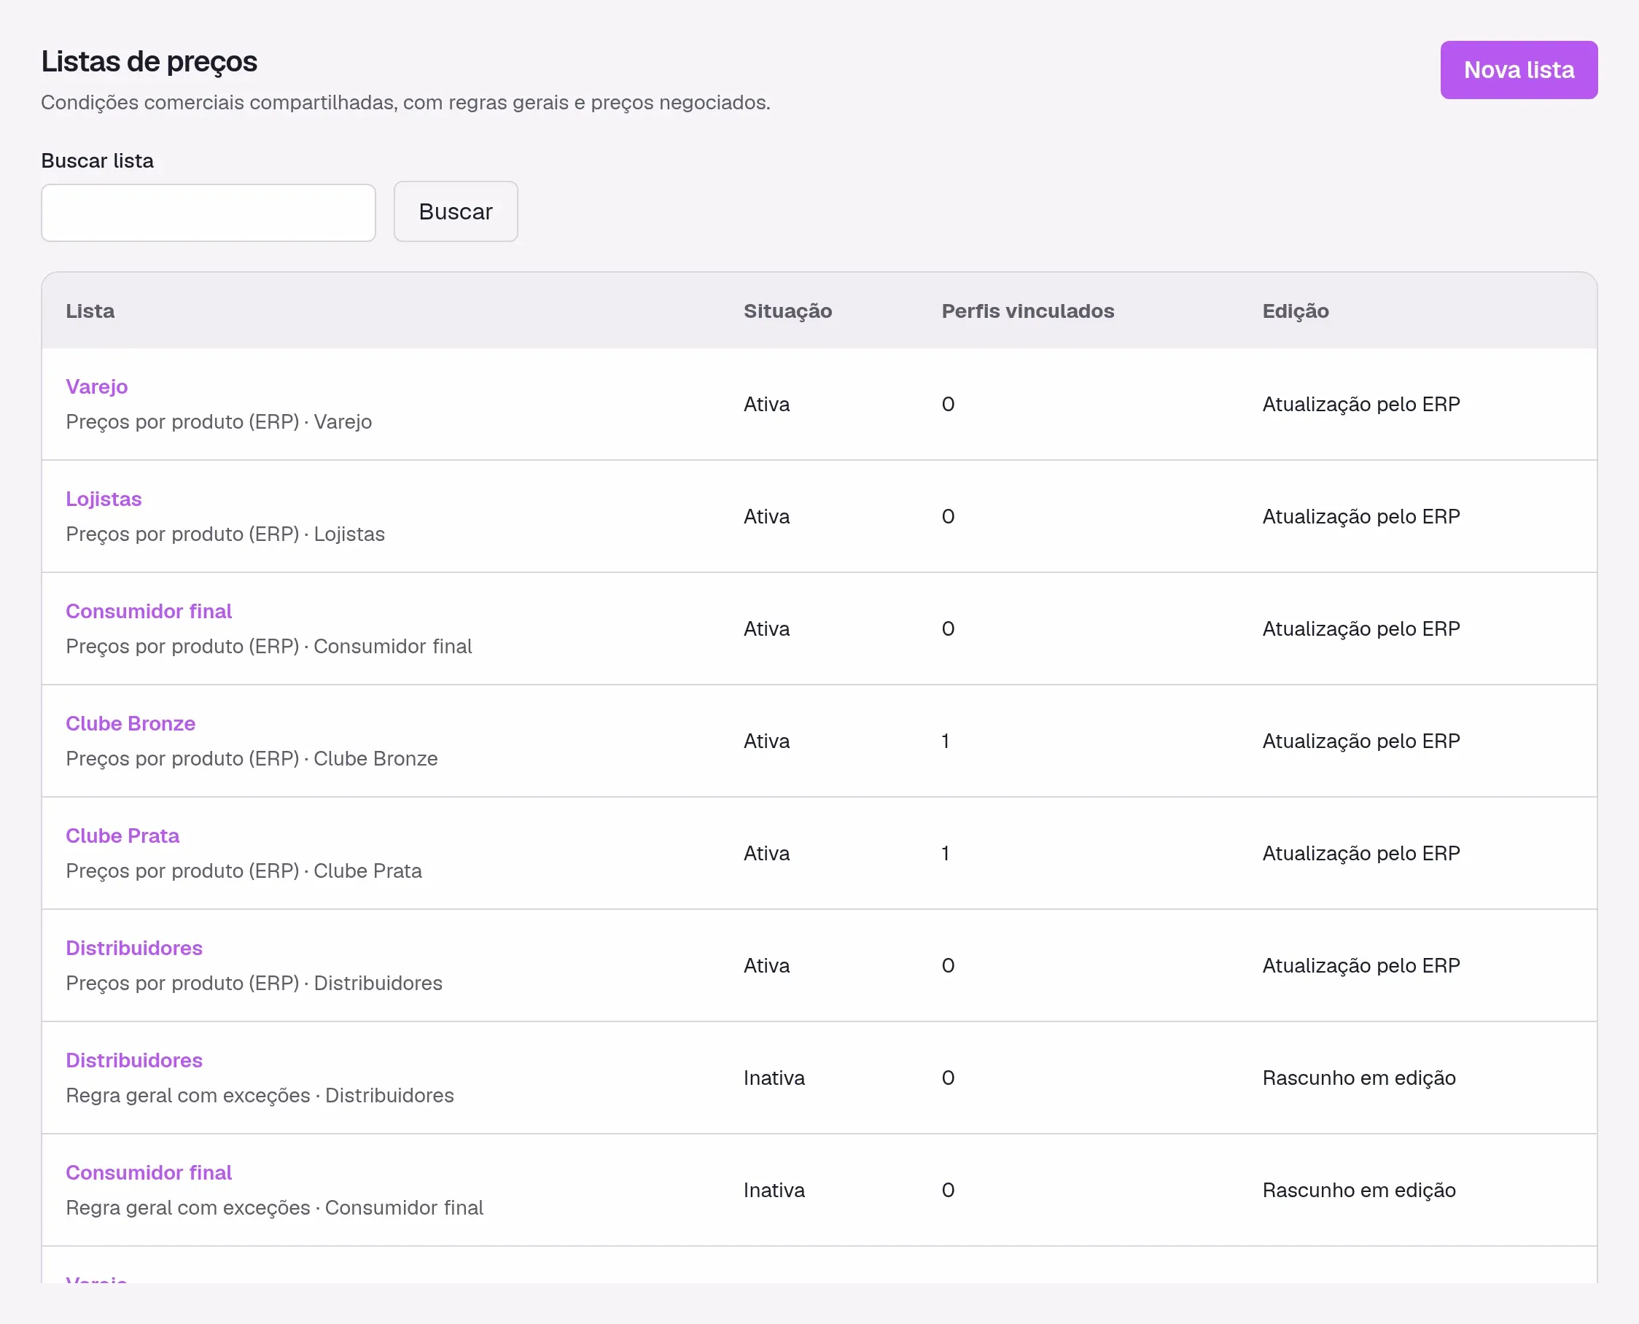This screenshot has height=1324, width=1639.
Task: Click 'Rascunho em edição' in draft Consumidor final row
Action: (x=1359, y=1190)
